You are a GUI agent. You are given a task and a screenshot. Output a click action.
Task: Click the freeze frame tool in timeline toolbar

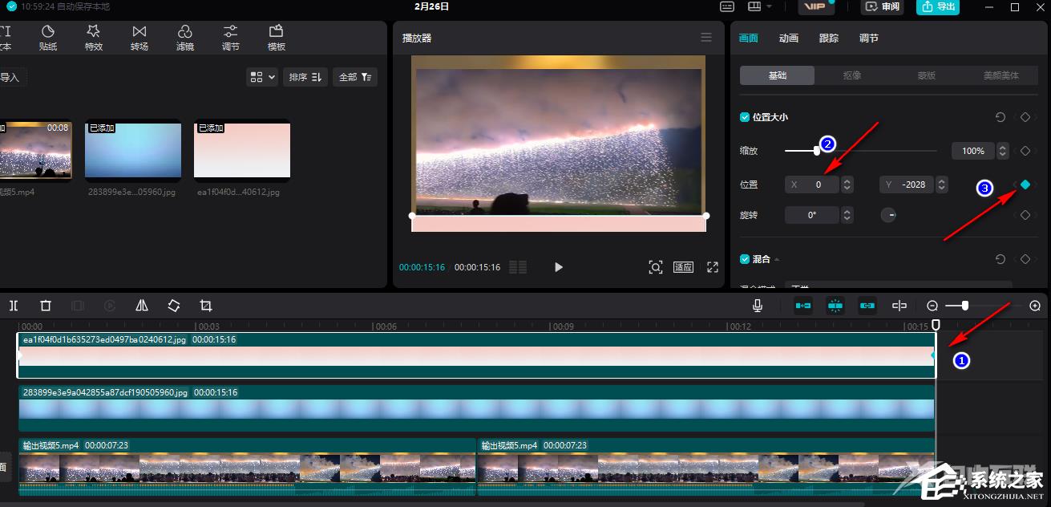click(x=78, y=306)
